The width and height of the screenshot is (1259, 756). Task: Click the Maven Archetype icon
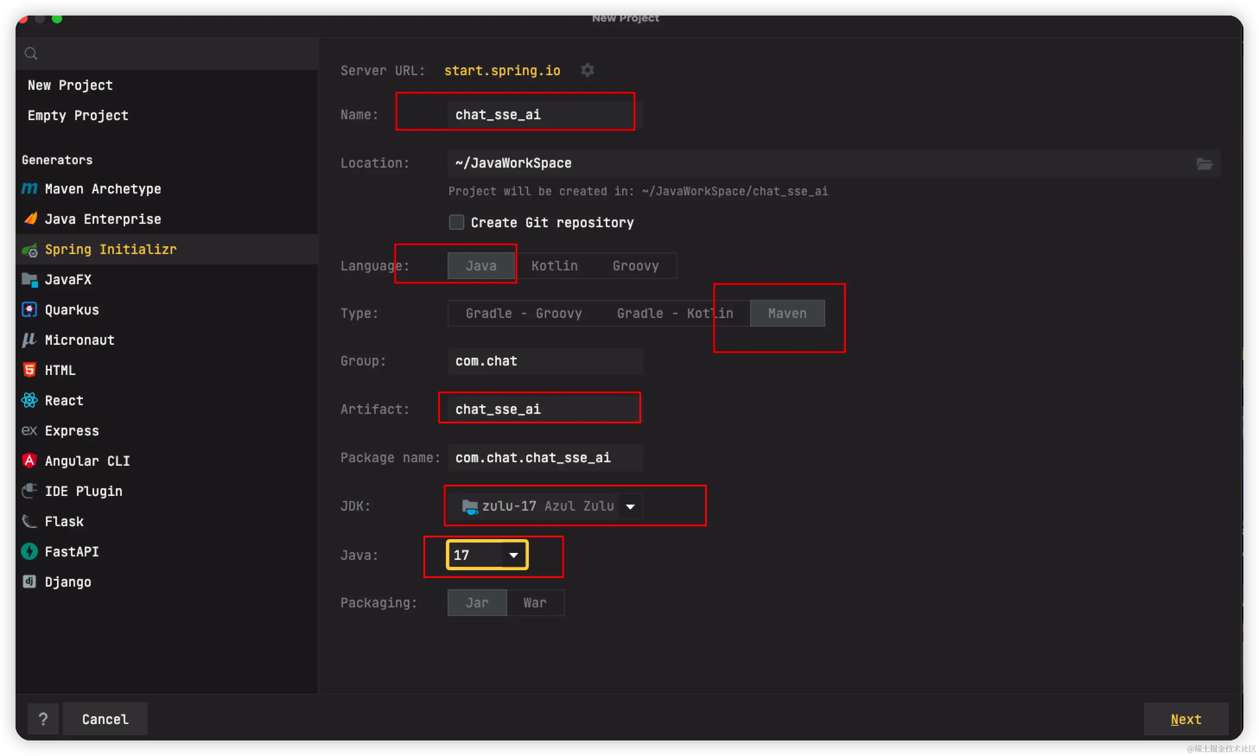(x=29, y=189)
